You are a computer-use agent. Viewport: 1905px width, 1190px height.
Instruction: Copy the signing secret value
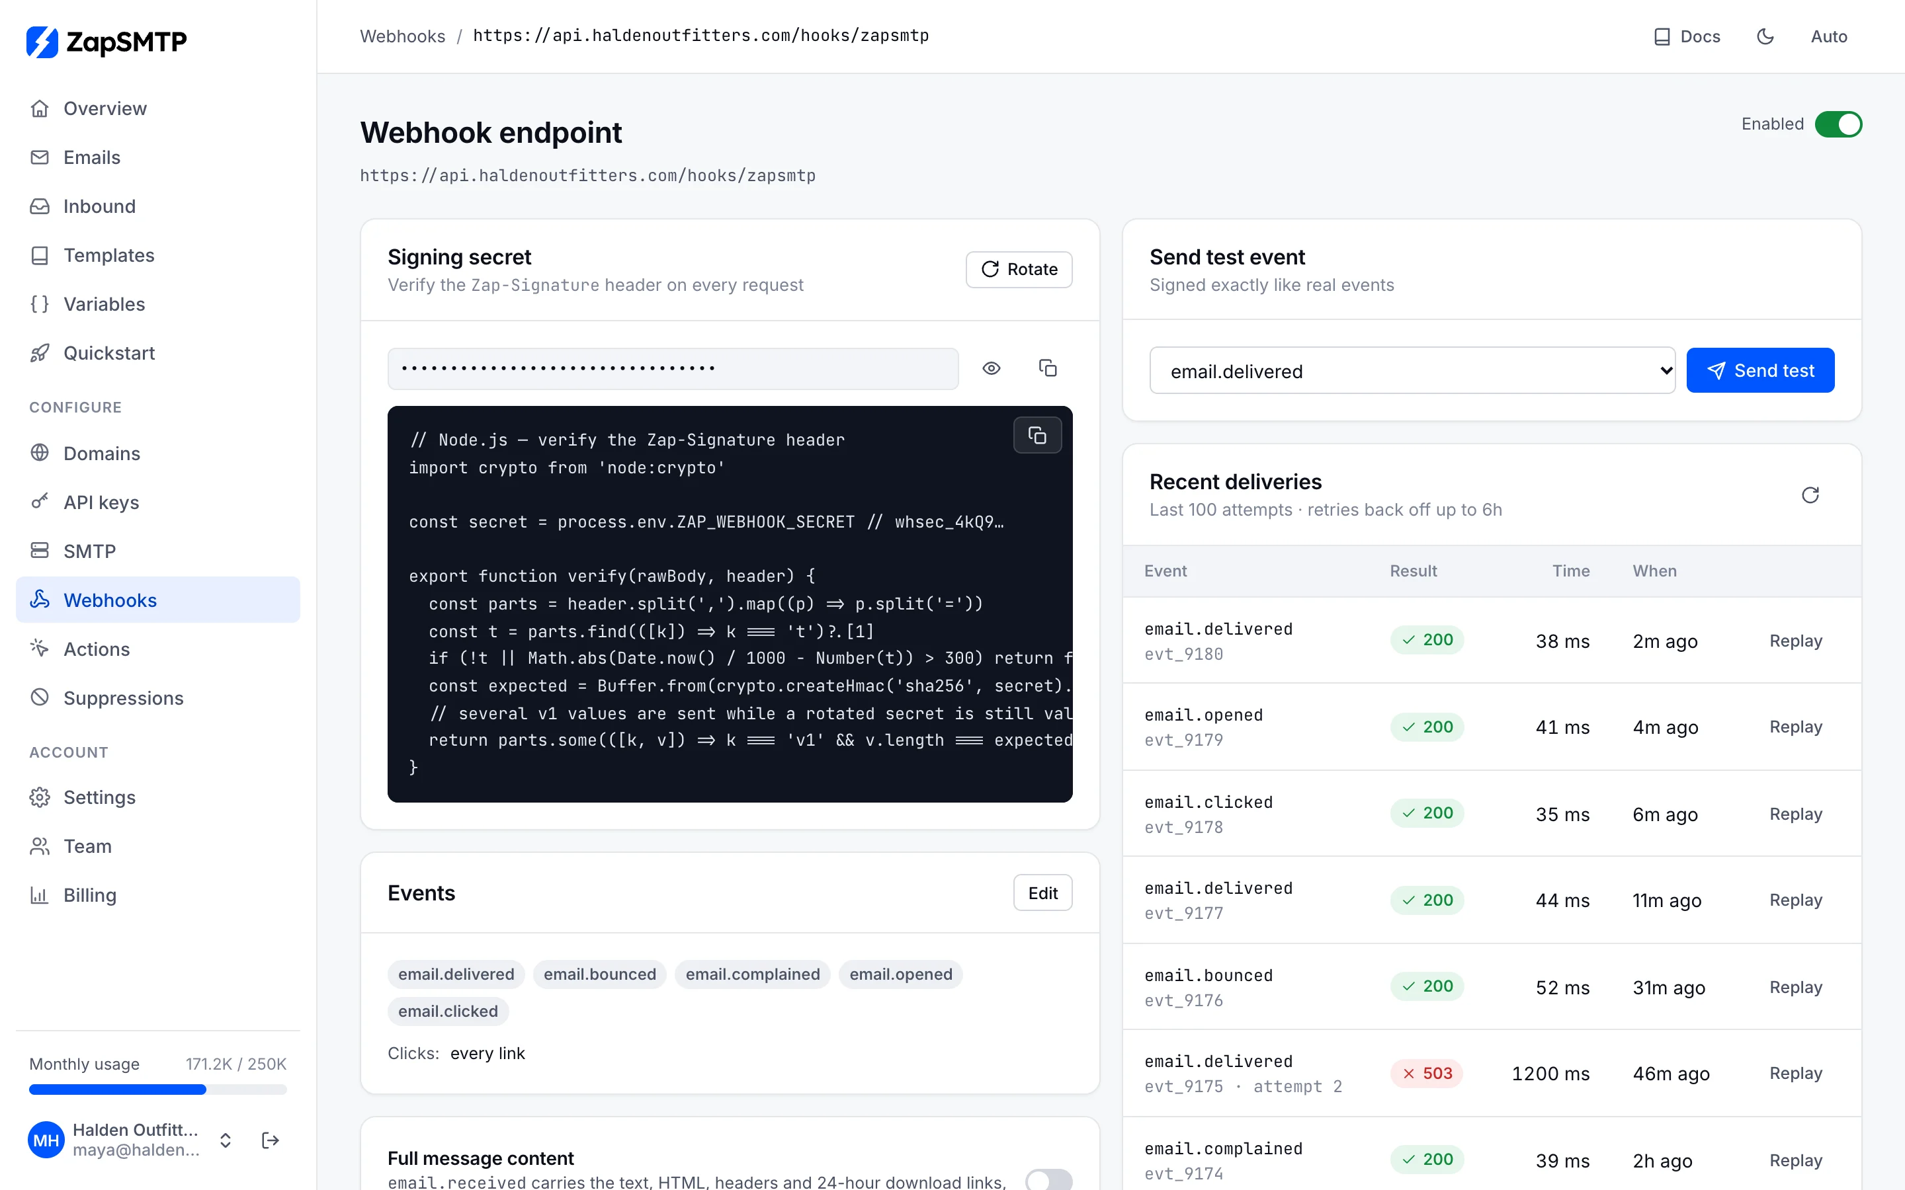1047,368
